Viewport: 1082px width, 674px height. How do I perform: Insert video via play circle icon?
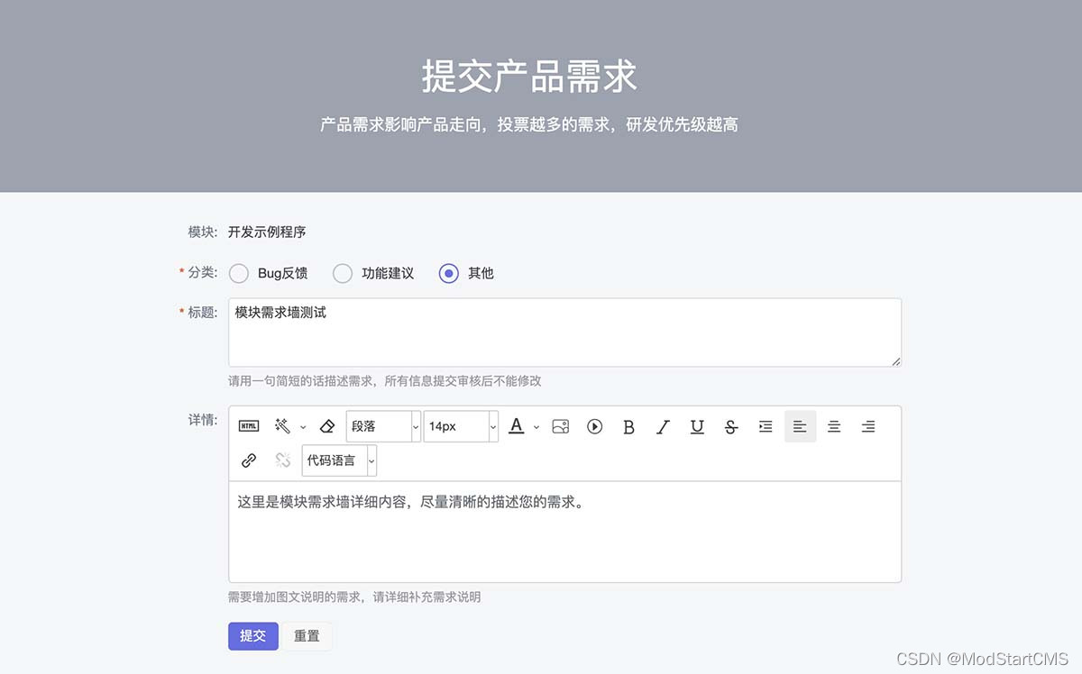click(x=594, y=426)
